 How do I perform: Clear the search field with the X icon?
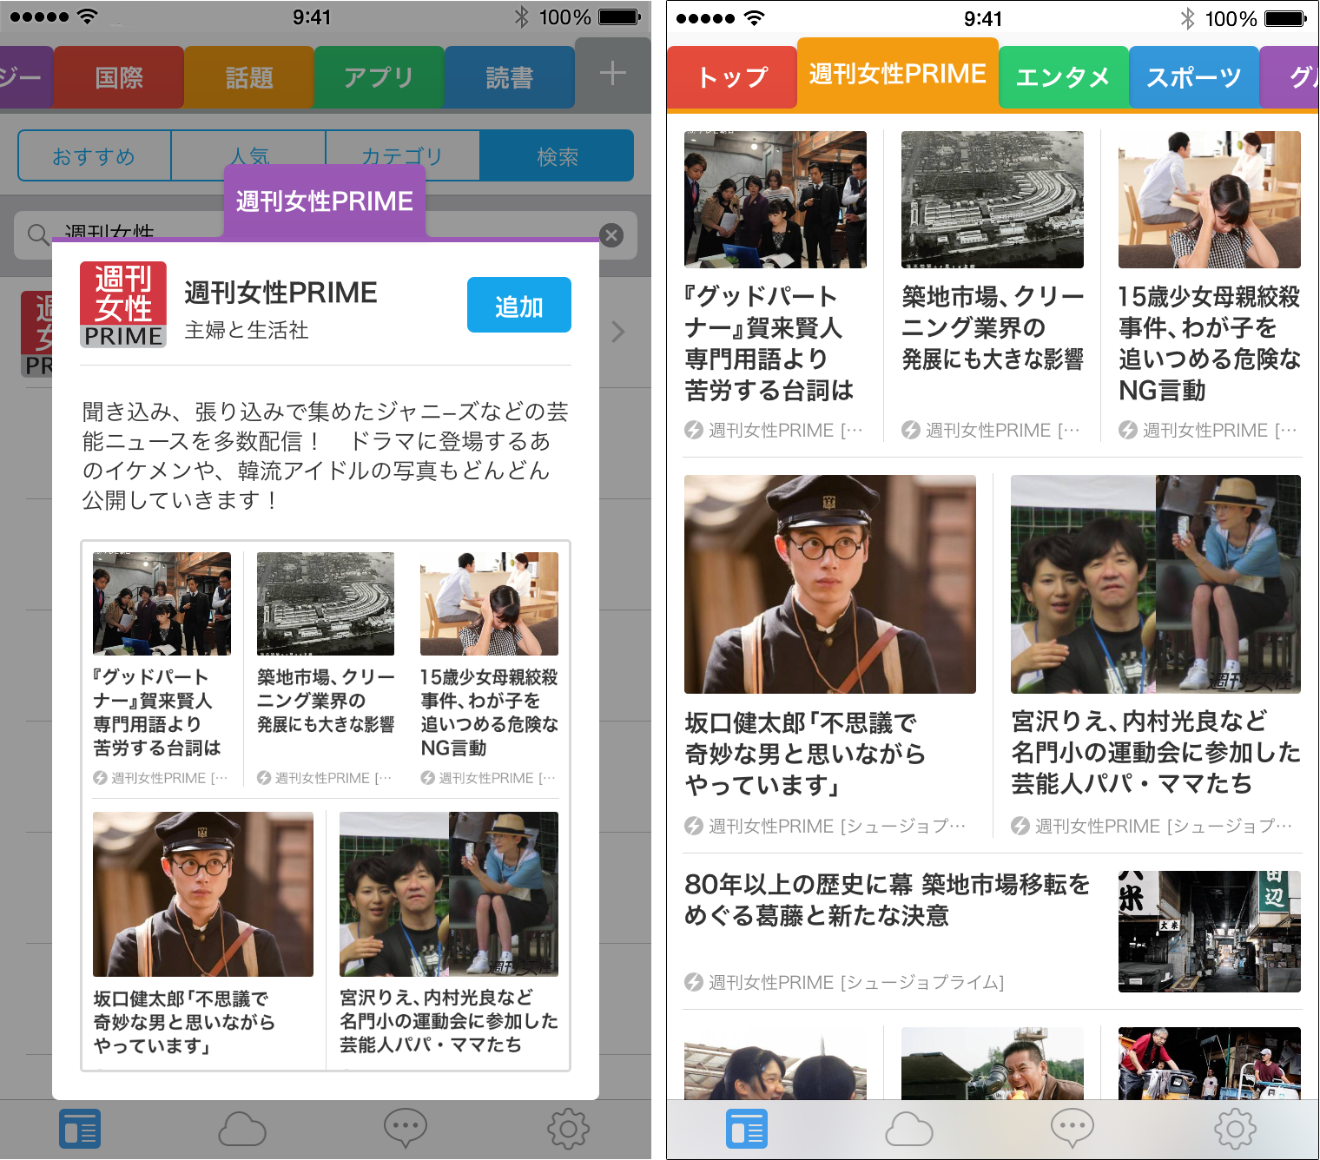click(x=611, y=235)
